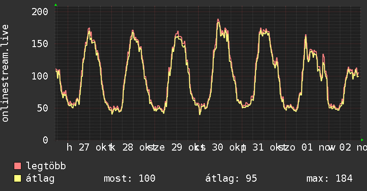Click the red legtöbb legend swatch

coord(18,166)
